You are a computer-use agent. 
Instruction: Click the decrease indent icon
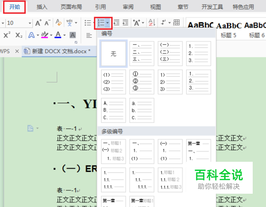(117, 23)
